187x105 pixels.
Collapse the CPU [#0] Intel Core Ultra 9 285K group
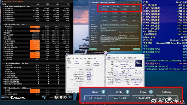point(2,25)
